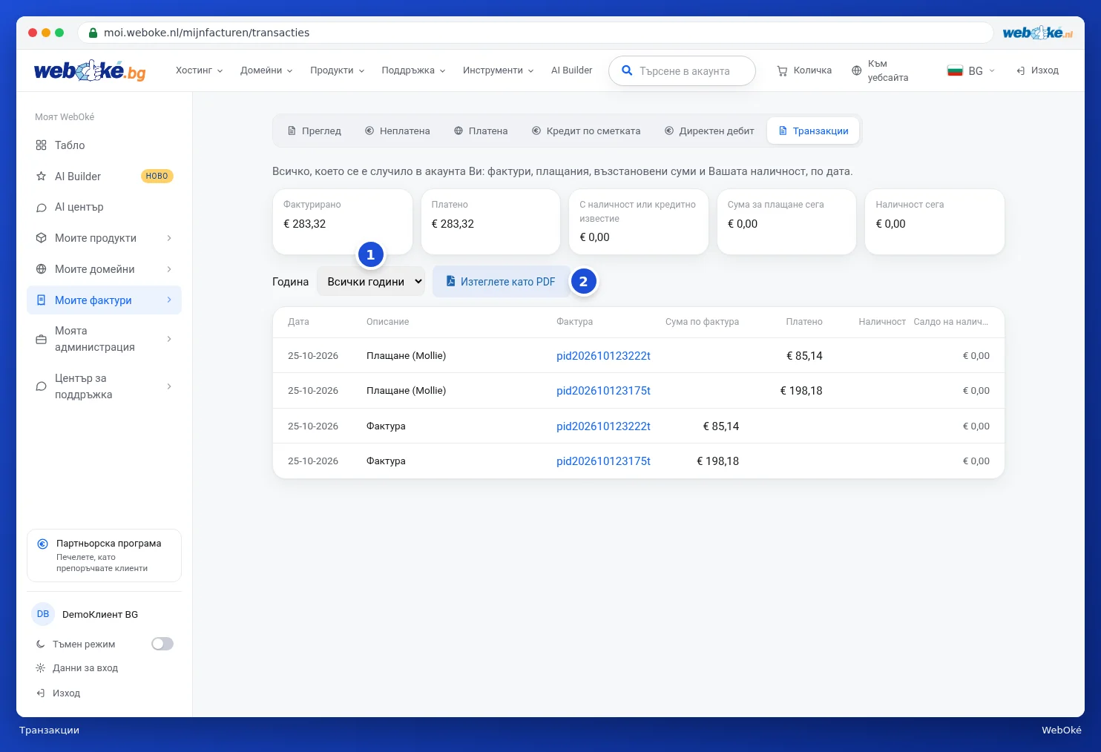Open invoice pid202610123175t in Фактура row
This screenshot has width=1101, height=752.
pos(603,461)
